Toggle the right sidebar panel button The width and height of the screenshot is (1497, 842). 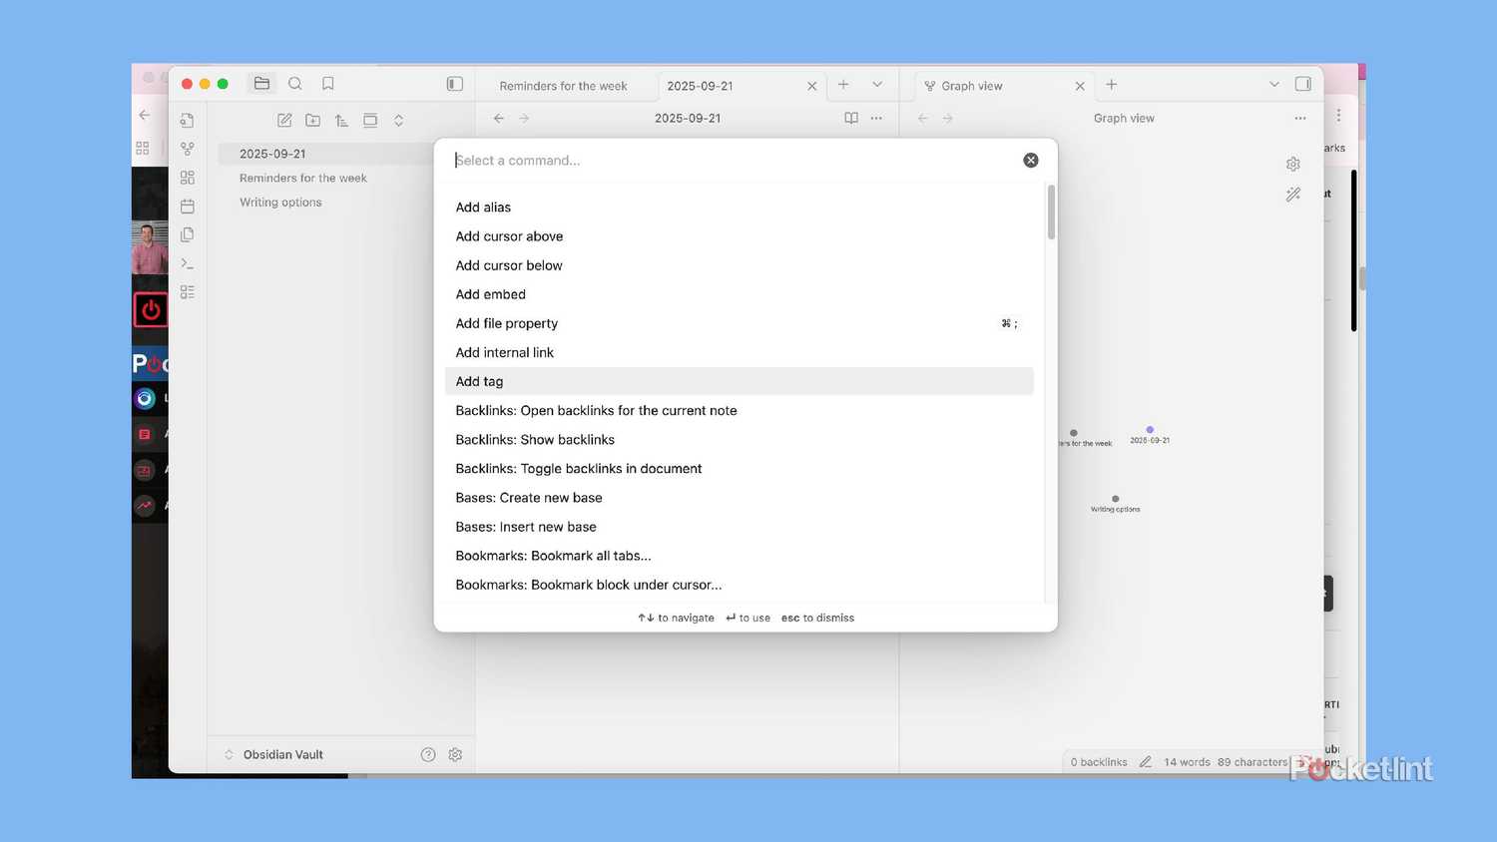1303,85
